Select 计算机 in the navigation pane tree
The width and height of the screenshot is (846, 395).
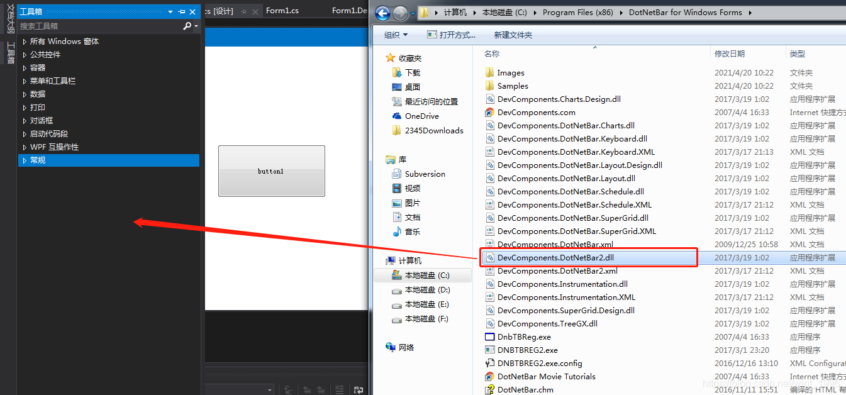tap(404, 261)
